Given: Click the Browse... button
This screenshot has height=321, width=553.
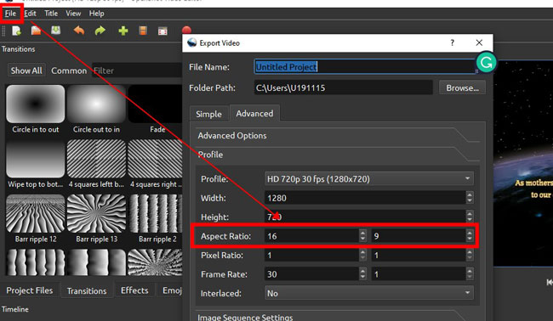Looking at the screenshot, I should tap(462, 87).
